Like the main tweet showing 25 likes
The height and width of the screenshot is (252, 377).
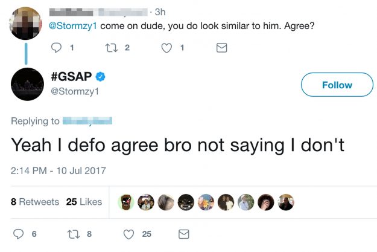[x=128, y=234]
